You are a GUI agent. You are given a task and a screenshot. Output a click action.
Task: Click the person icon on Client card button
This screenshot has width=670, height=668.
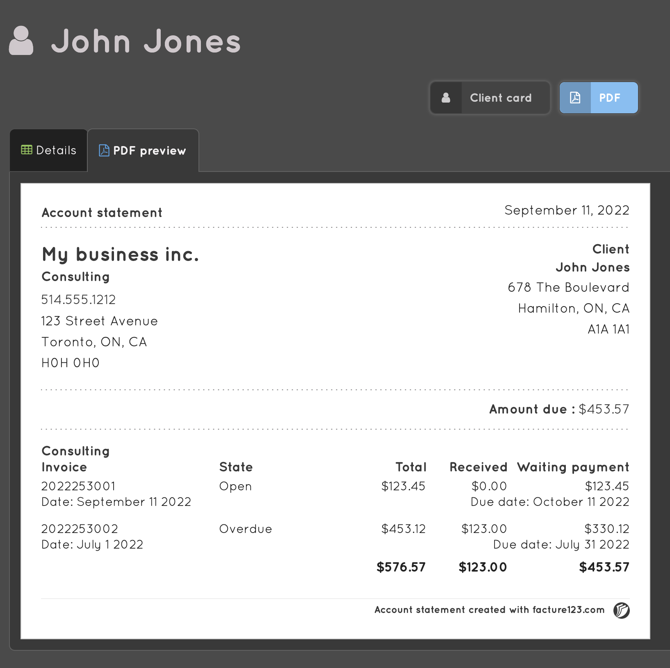(446, 98)
